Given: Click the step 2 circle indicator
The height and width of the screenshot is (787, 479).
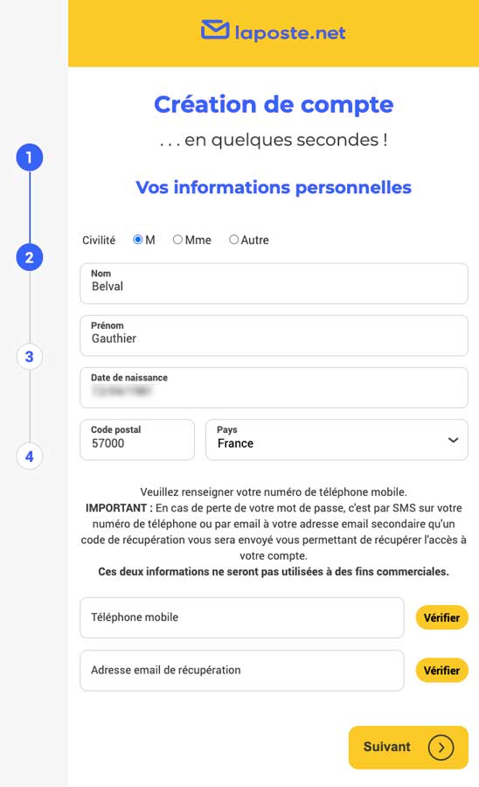Looking at the screenshot, I should click(30, 257).
